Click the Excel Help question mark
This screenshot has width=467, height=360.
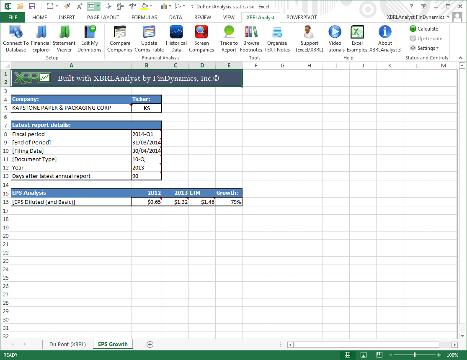[x=411, y=6]
